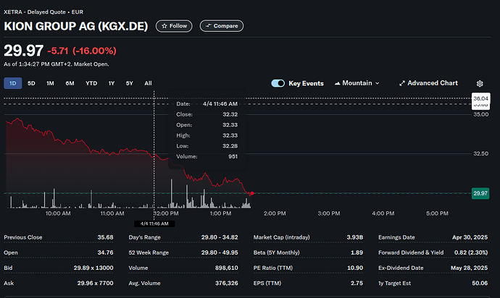Click the green 29.97 price label on axis
Screen dimensions: 500x298
coord(480,193)
